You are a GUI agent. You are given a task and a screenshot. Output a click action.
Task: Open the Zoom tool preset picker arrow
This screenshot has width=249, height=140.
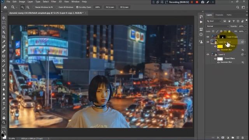coord(16,7)
